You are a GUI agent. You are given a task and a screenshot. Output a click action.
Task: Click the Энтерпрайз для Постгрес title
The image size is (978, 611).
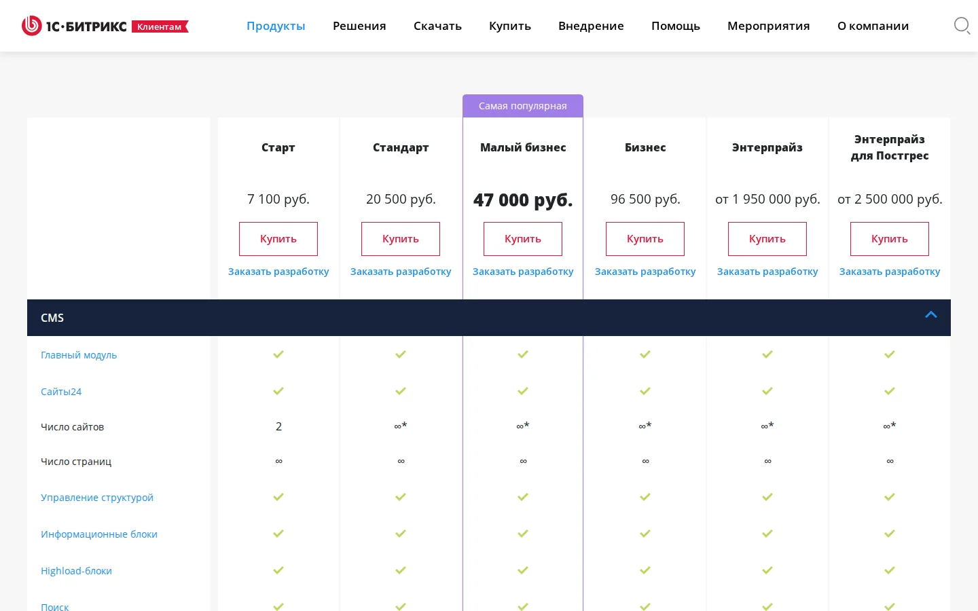click(890, 147)
